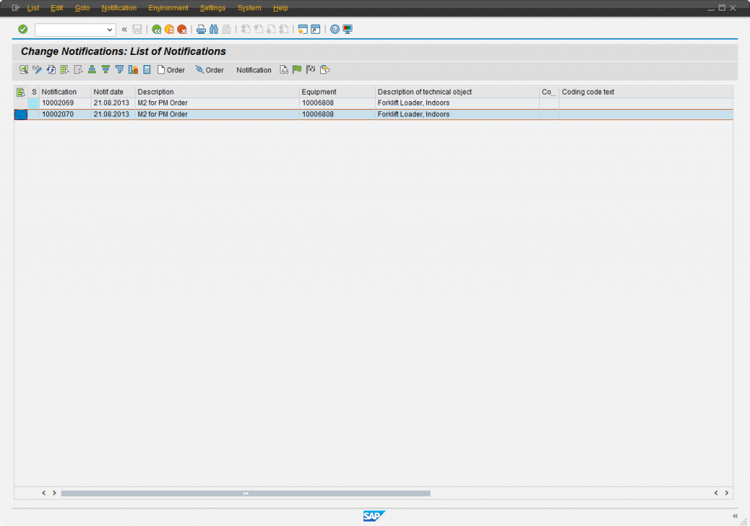
Task: Click the Notif.date column header
Action: tap(113, 92)
